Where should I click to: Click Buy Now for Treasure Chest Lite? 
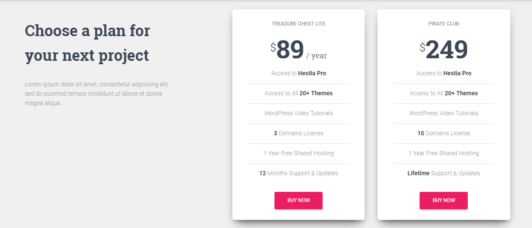[298, 200]
